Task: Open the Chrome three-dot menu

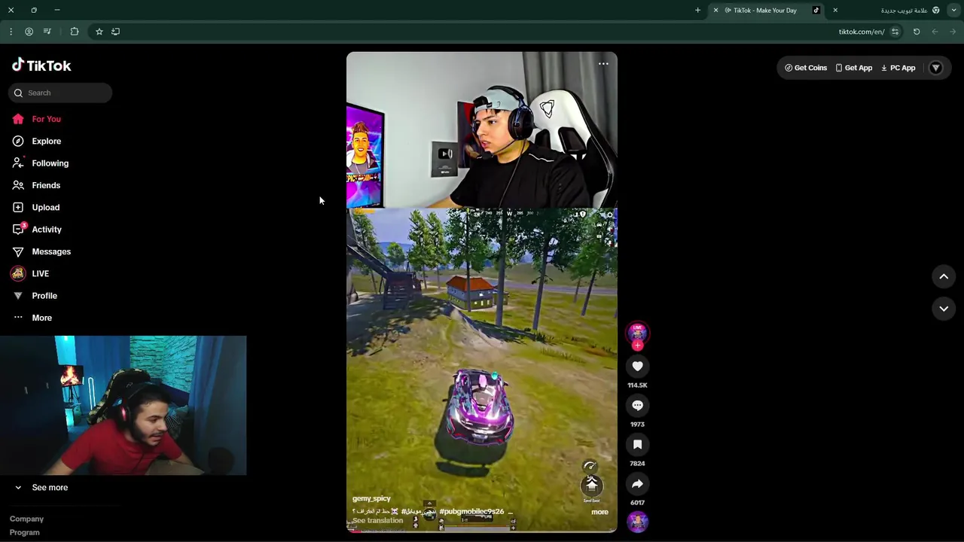Action: 11,32
